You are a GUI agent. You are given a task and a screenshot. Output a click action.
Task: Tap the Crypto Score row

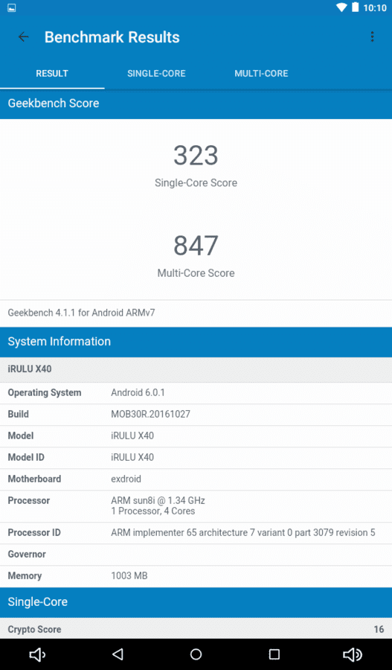click(196, 629)
